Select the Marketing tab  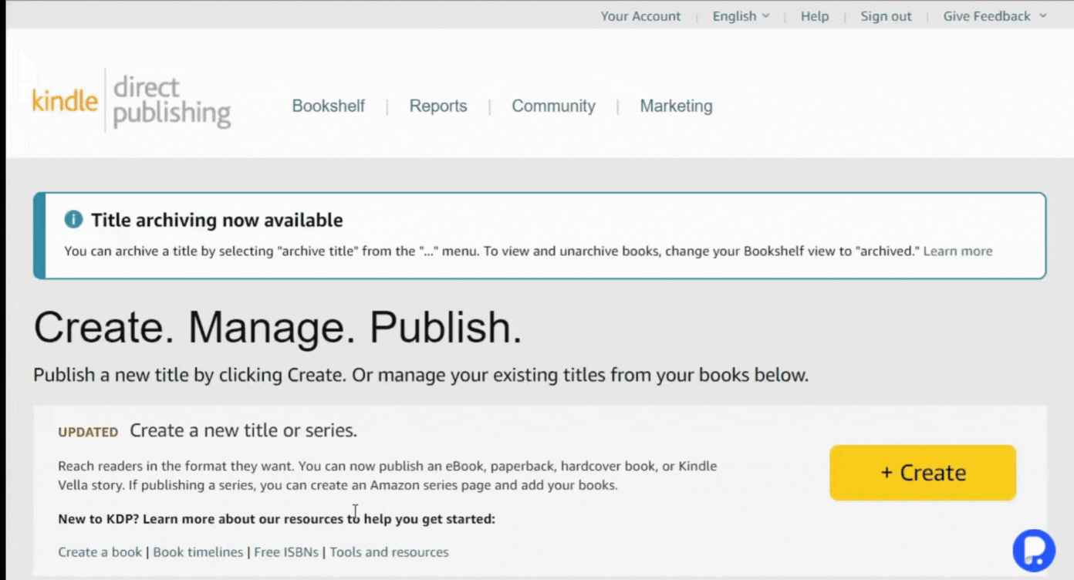tap(676, 106)
